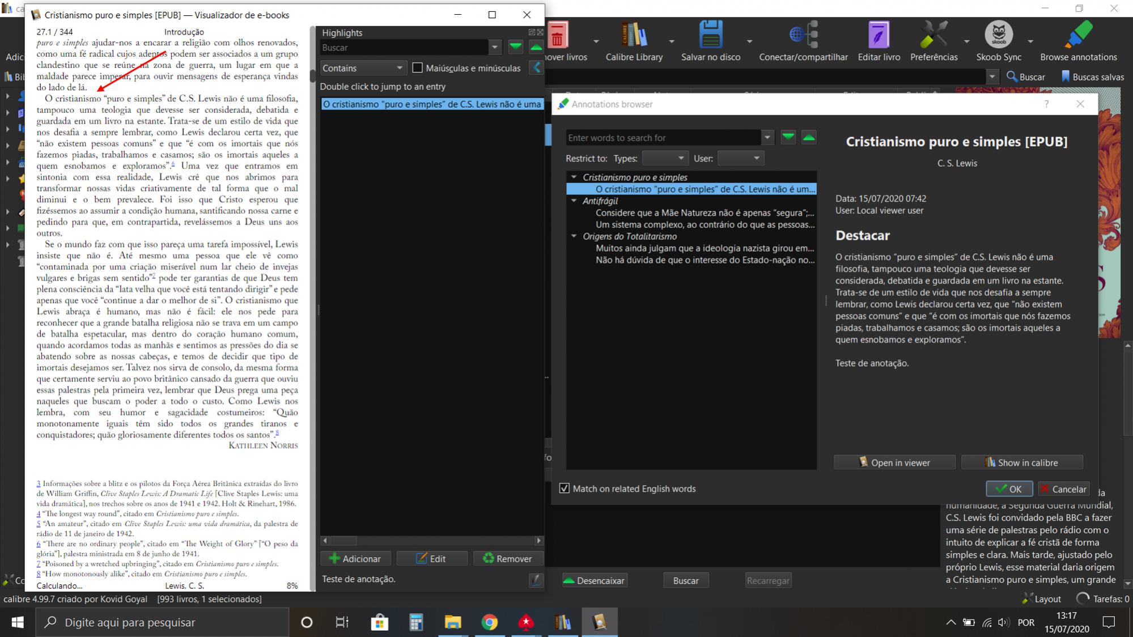Click the Skoob Sync owl icon
Screen dimensions: 1133x637
(998, 35)
